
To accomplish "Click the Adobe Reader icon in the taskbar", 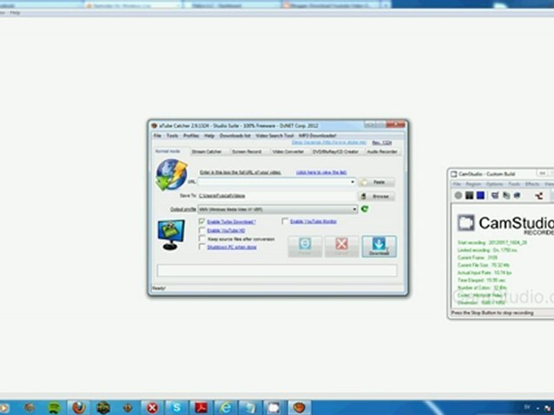I will point(201,408).
